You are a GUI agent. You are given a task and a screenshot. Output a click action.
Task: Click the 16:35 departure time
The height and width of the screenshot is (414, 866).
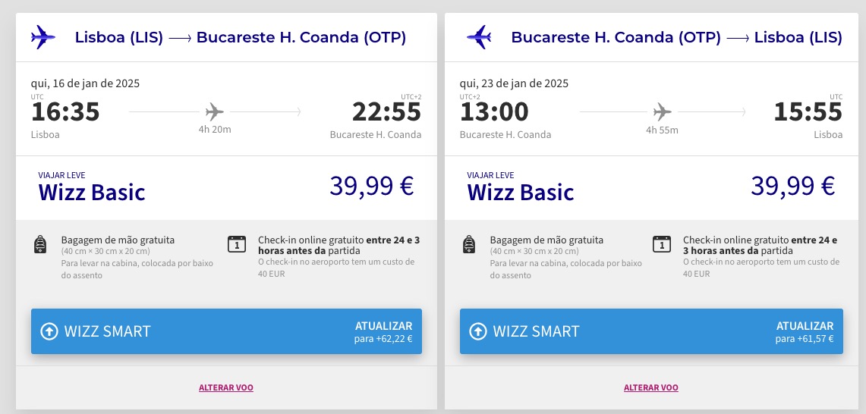pyautogui.click(x=66, y=112)
